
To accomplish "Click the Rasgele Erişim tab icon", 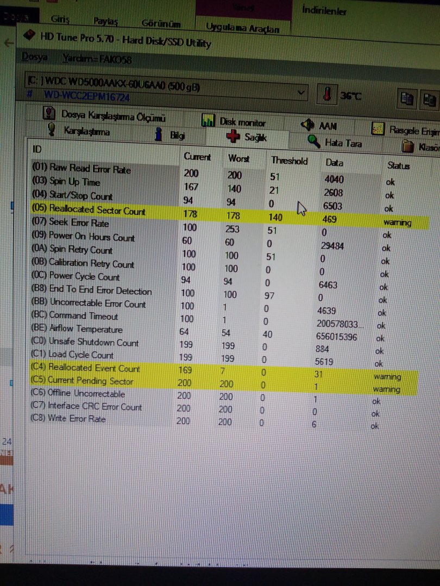I will (378, 129).
